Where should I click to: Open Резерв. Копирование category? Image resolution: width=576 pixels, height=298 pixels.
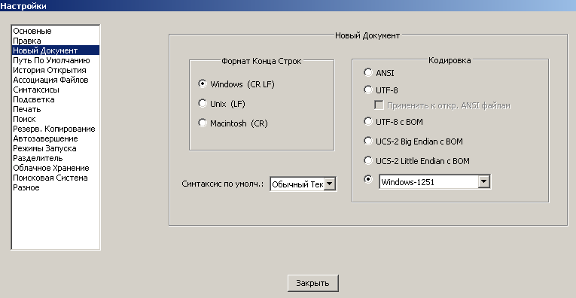[56, 129]
